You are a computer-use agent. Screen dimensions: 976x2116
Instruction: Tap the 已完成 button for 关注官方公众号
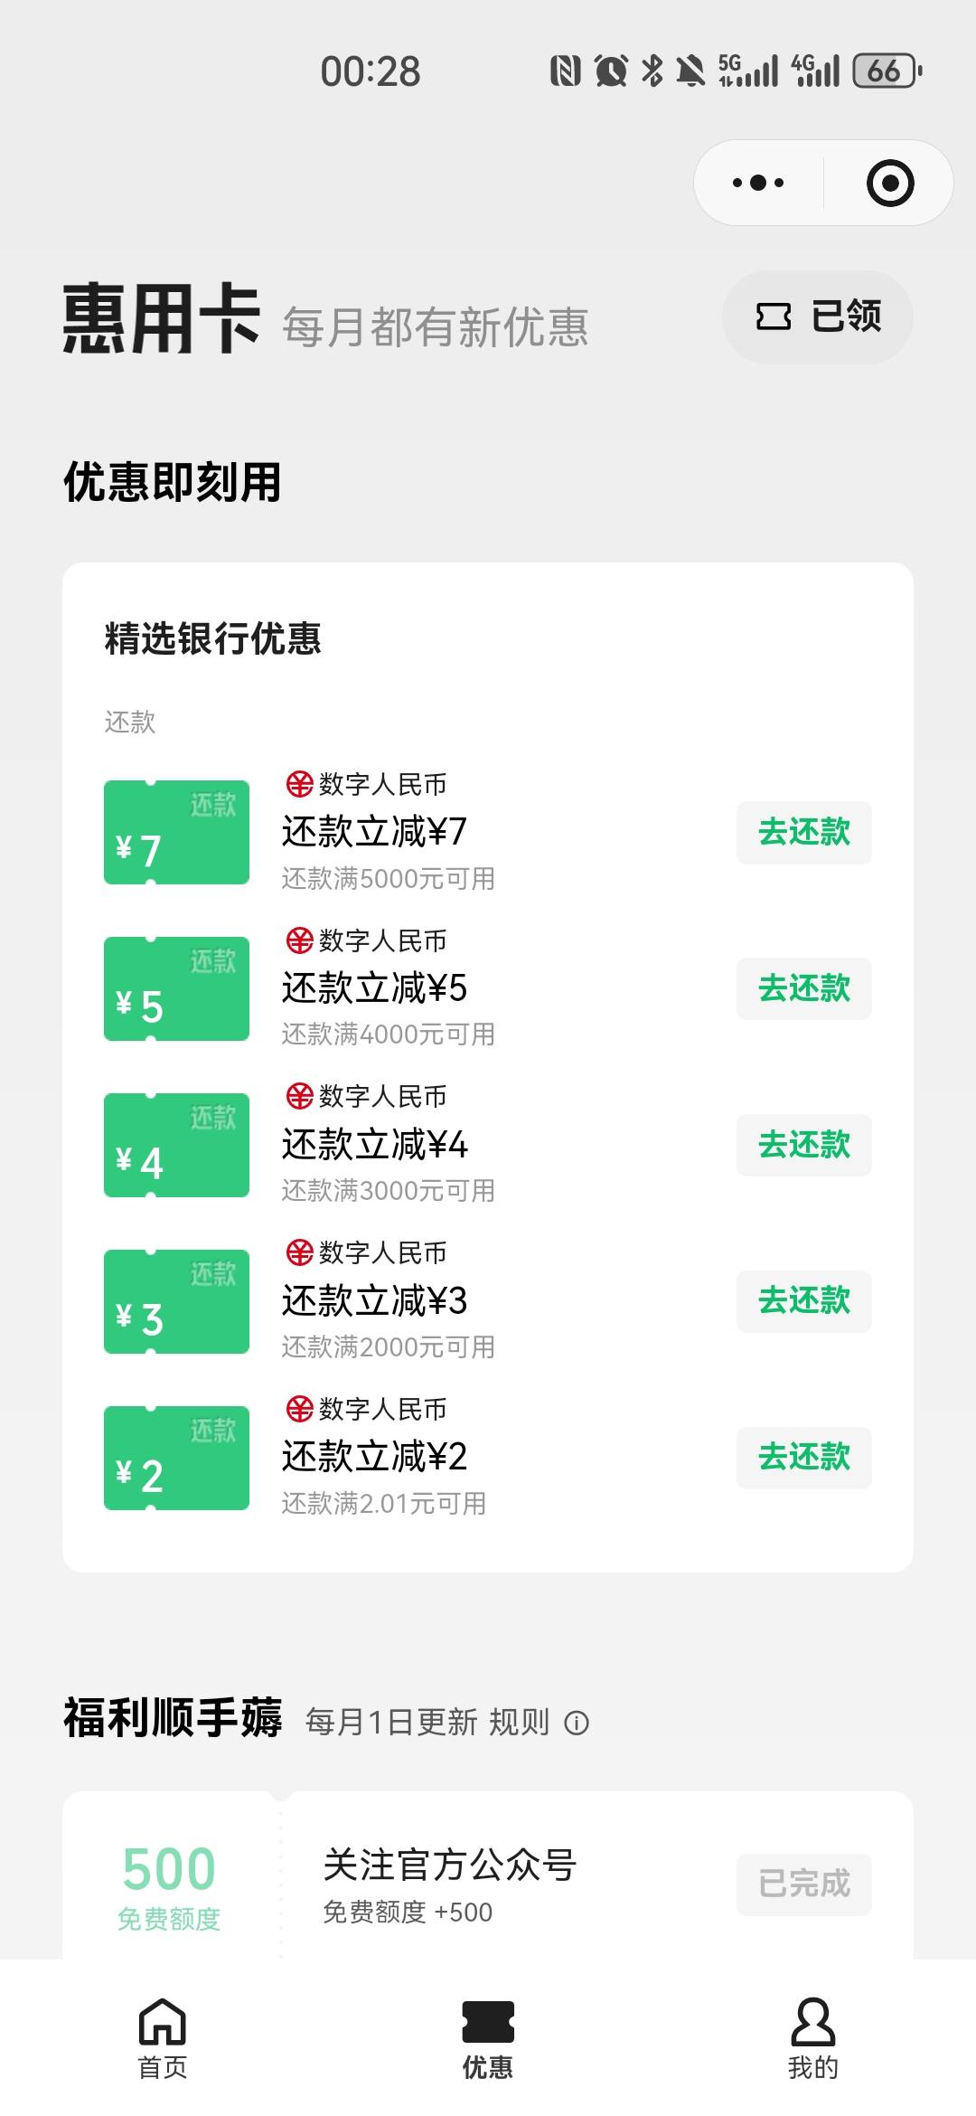pos(803,1884)
